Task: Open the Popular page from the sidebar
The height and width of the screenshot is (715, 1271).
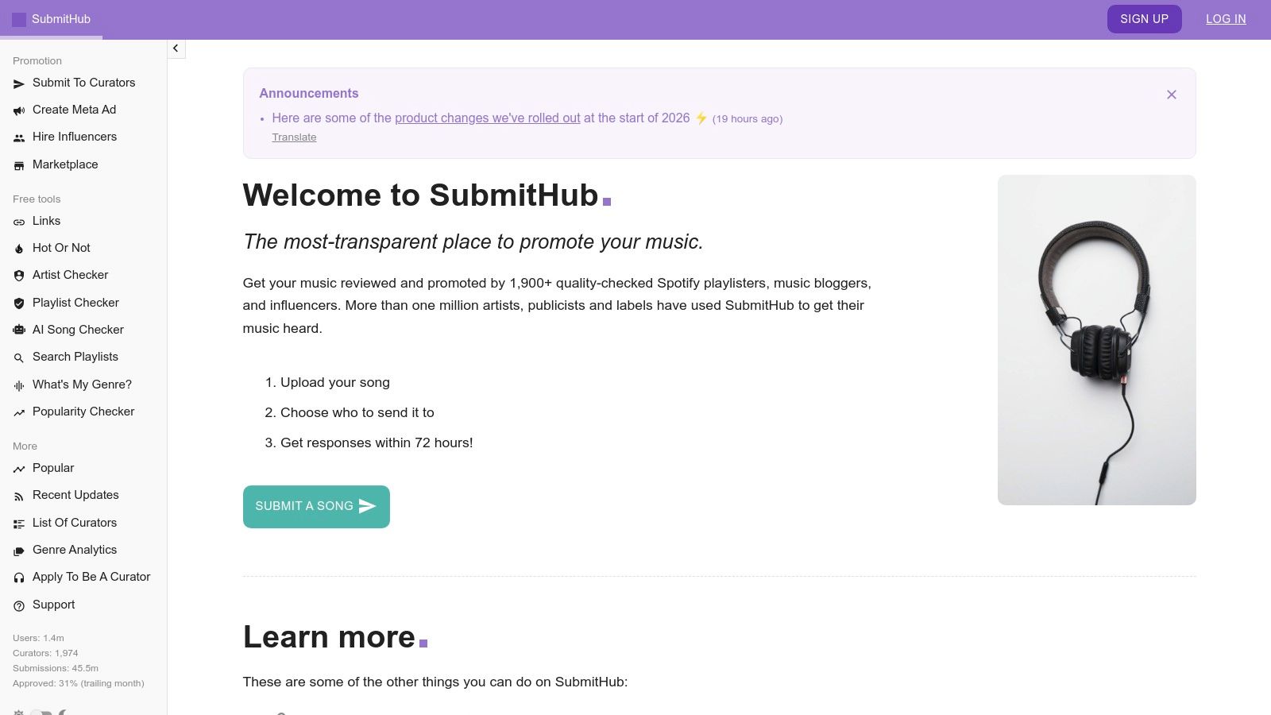Action: pos(52,468)
